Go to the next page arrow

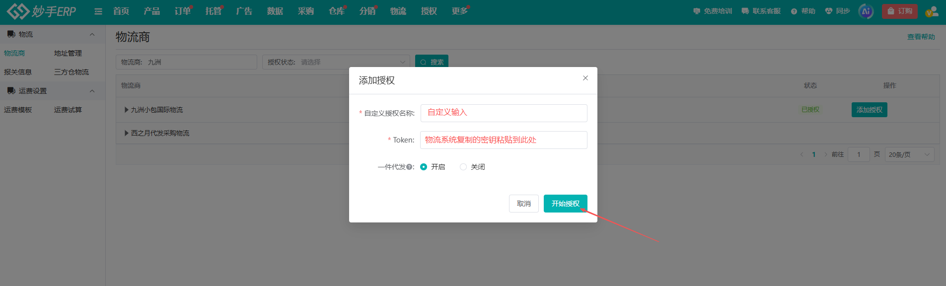pos(826,154)
